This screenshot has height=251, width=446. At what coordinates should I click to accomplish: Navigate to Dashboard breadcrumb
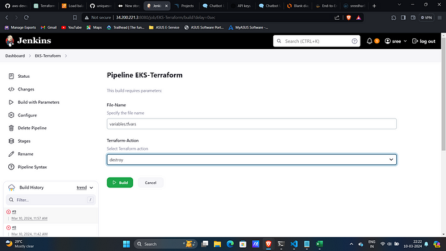coord(15,55)
